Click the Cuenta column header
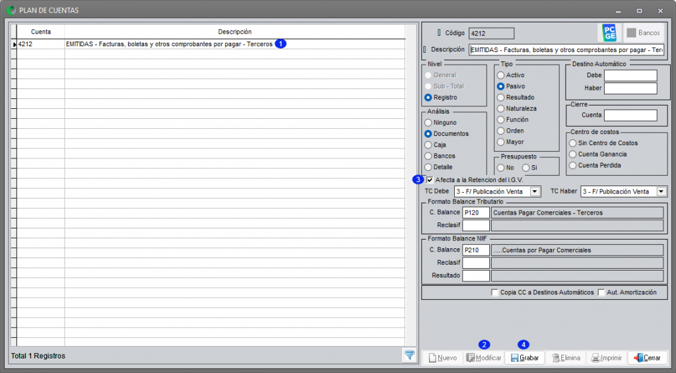This screenshot has height=373, width=676. 40,32
